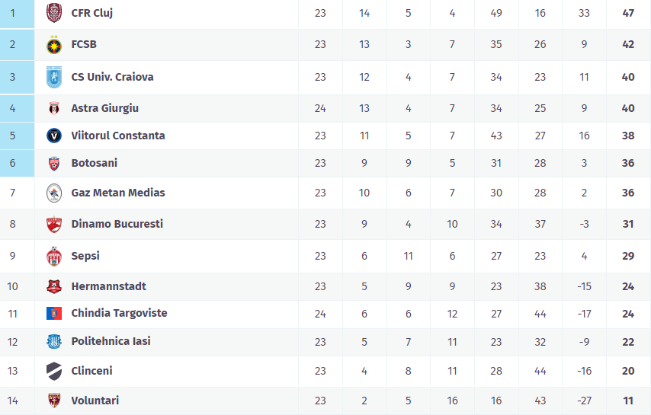
Task: Click the Clinceni shield icon
Action: (x=54, y=372)
